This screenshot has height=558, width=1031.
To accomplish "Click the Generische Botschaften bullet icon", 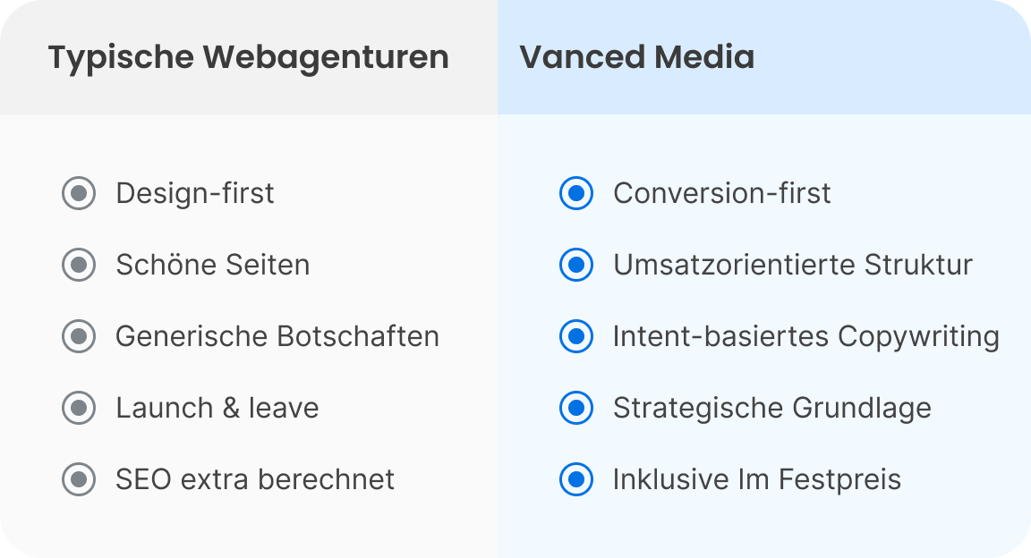I will pyautogui.click(x=79, y=336).
